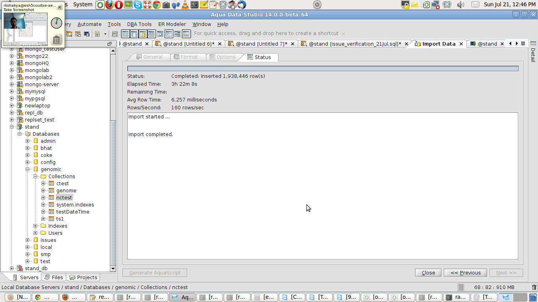Switch to the Projects panel tab

point(83,277)
